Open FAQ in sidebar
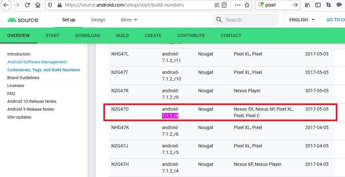This screenshot has height=177, width=345. click(x=11, y=94)
